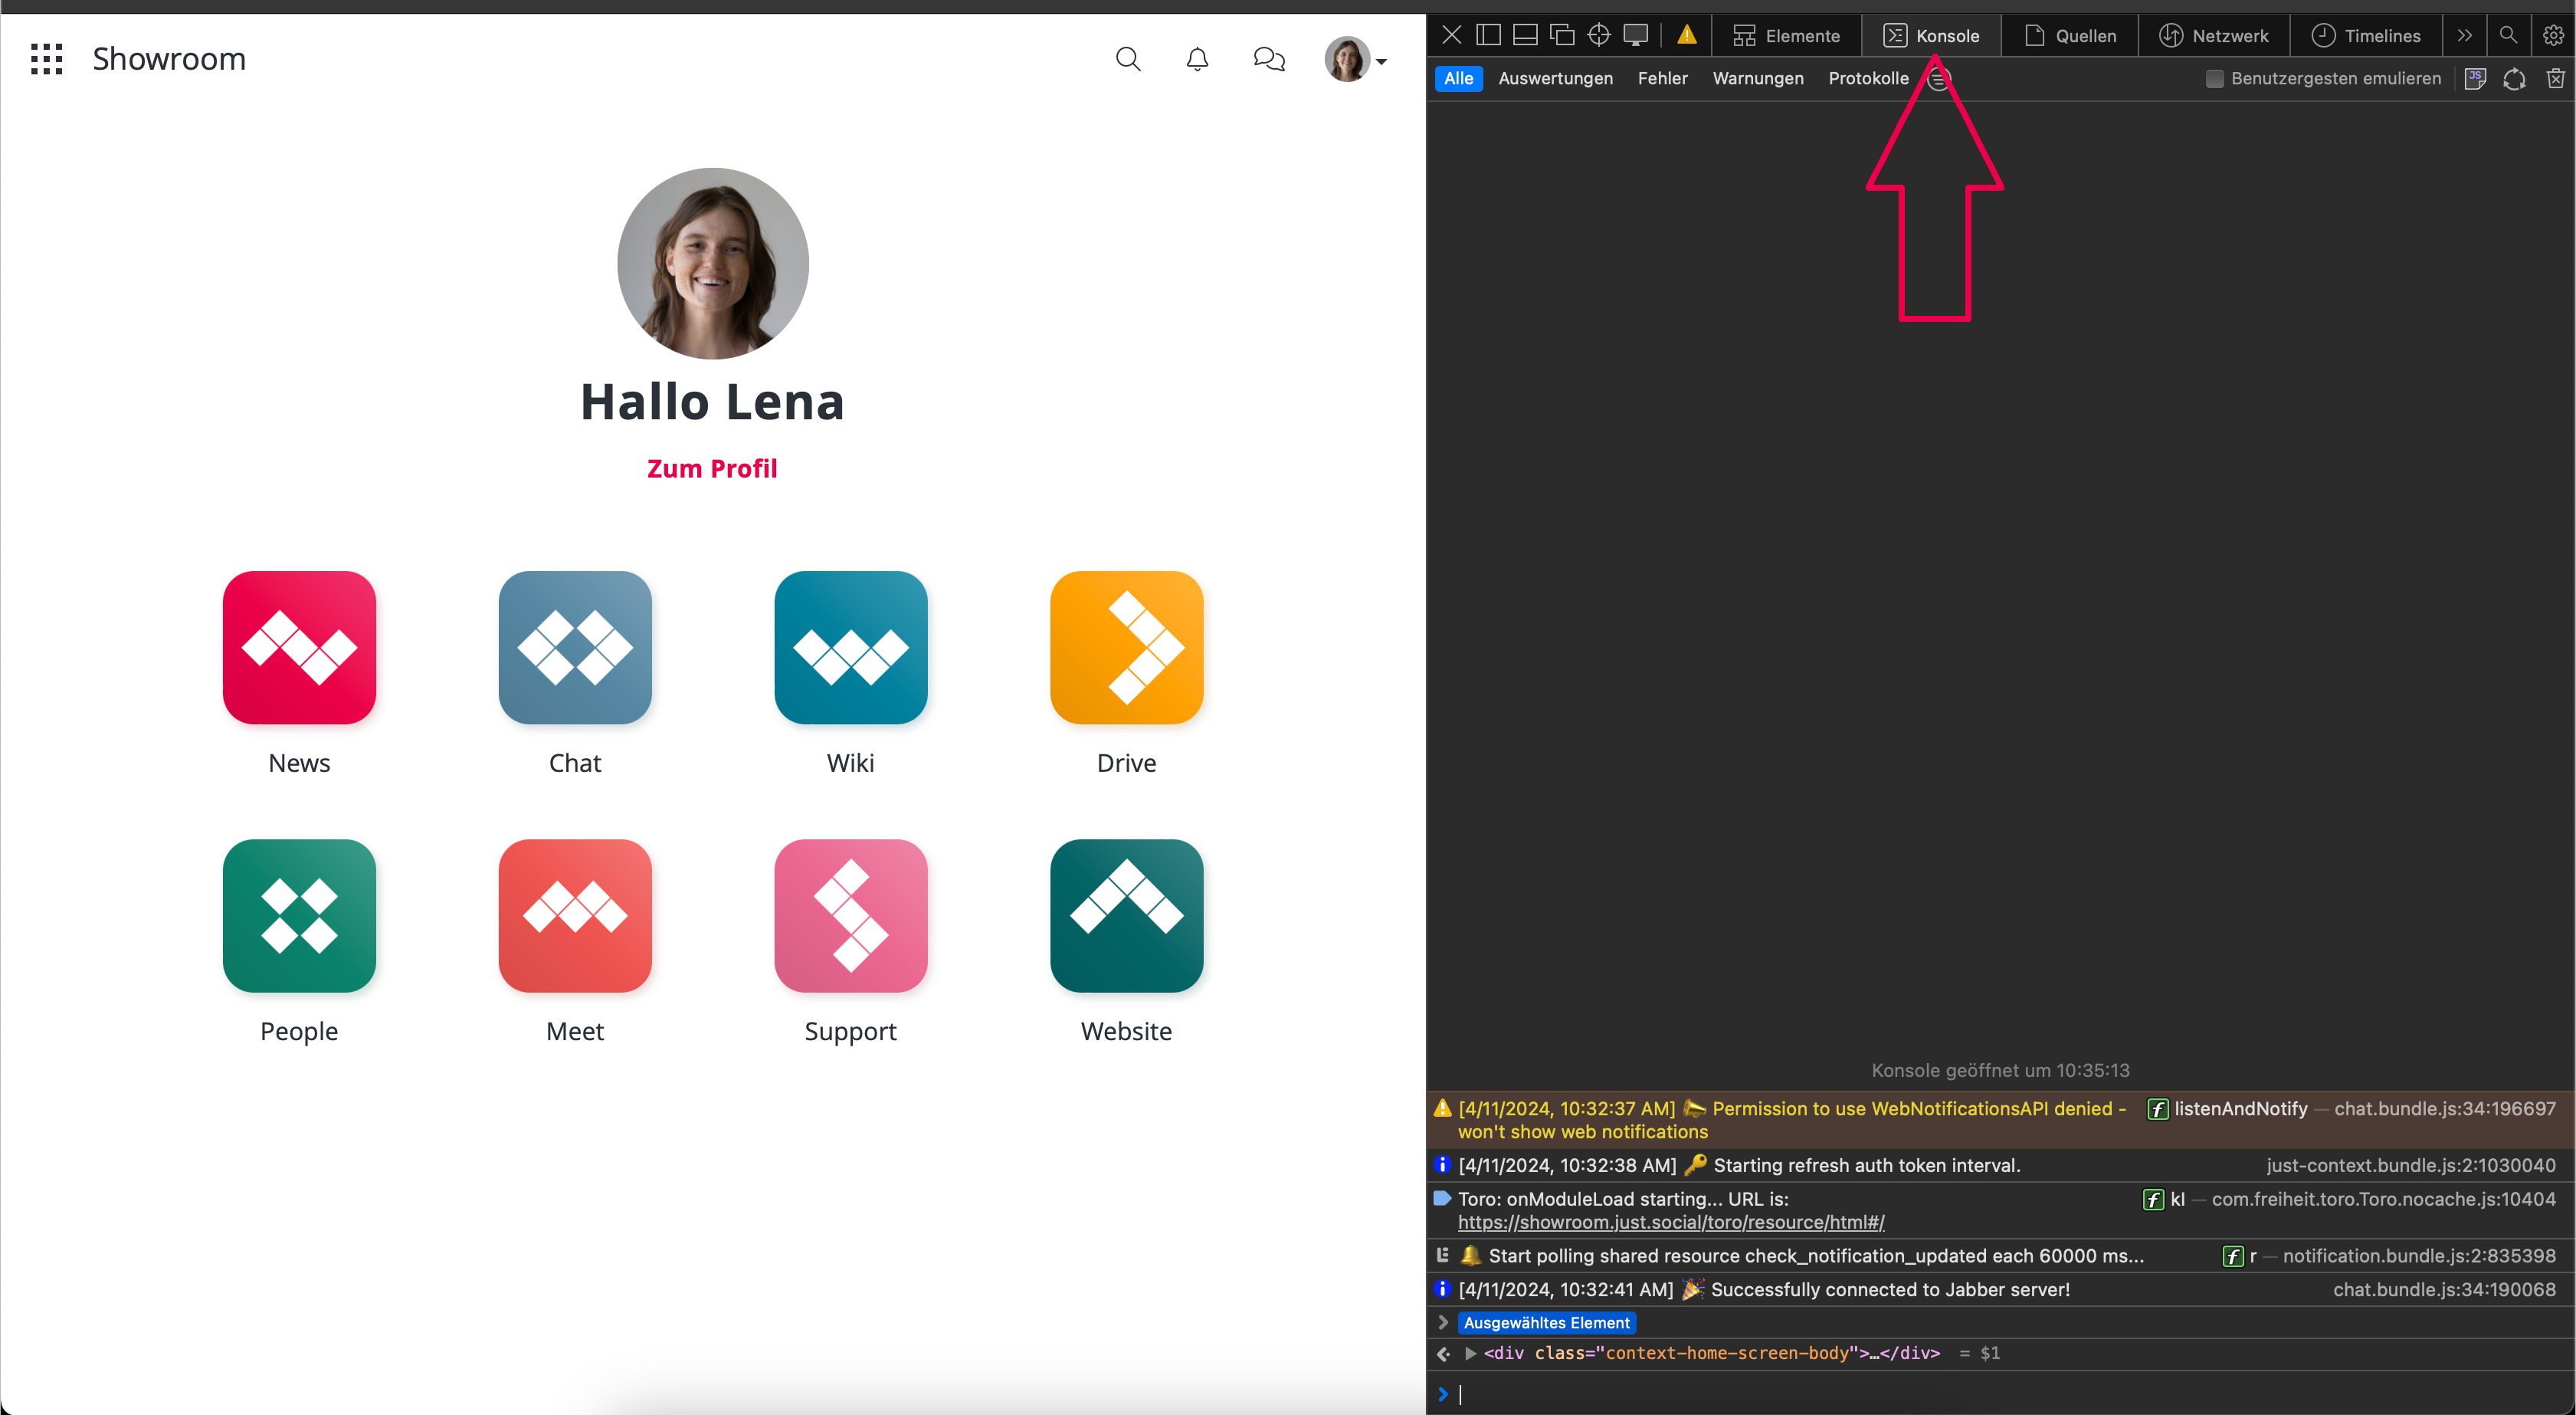Click the Showroom title
This screenshot has height=1415, width=2576.
click(169, 59)
